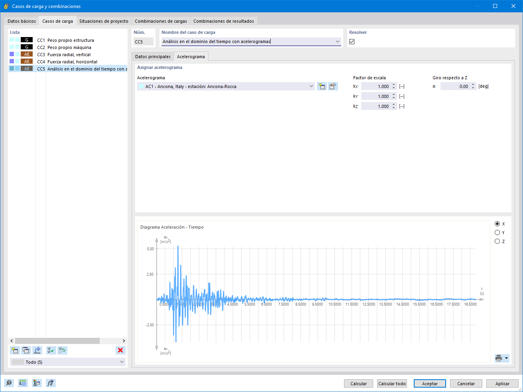Screen dimensions: 523x392
Task: Switch to the Datos básicos tab
Action: pyautogui.click(x=22, y=21)
